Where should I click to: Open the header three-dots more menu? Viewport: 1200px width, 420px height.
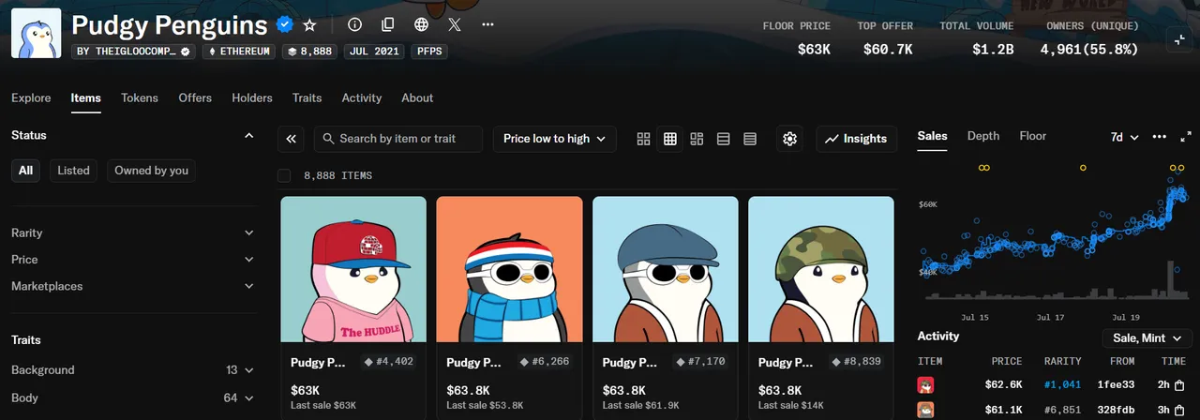(x=487, y=24)
